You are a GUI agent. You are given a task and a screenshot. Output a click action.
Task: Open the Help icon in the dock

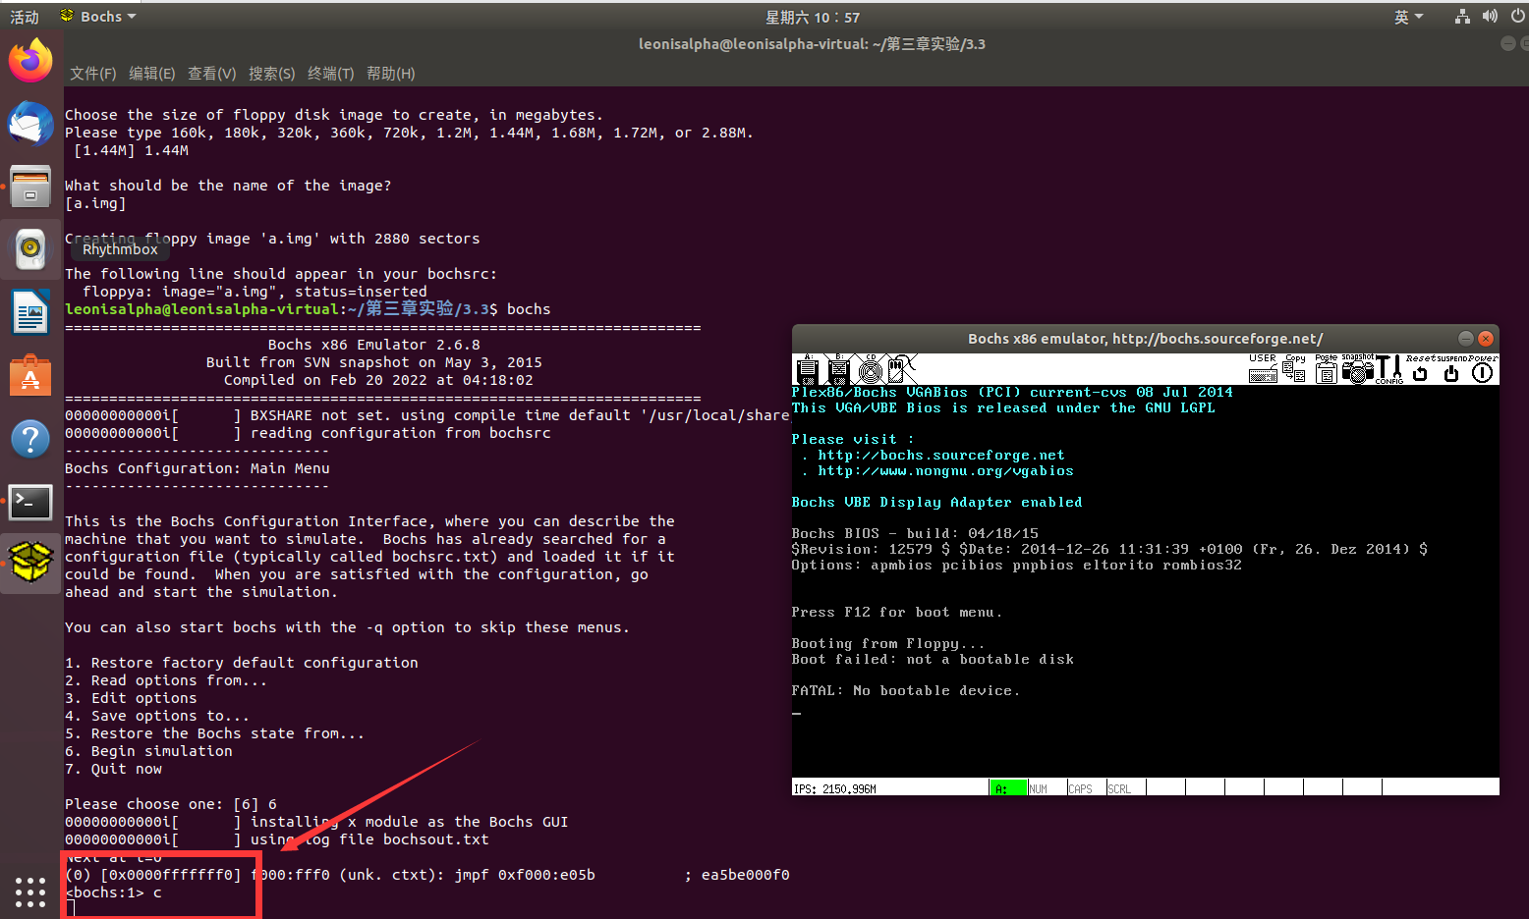pyautogui.click(x=30, y=439)
